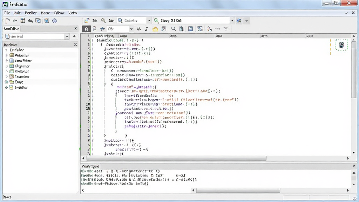Click the editor vertical scrollbar down arrow
The height and width of the screenshot is (202, 359).
point(354,153)
